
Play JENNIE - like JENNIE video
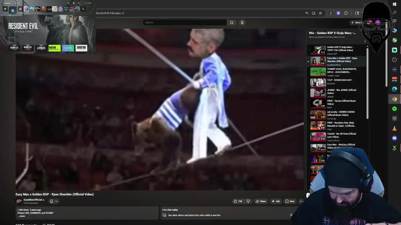(338, 93)
